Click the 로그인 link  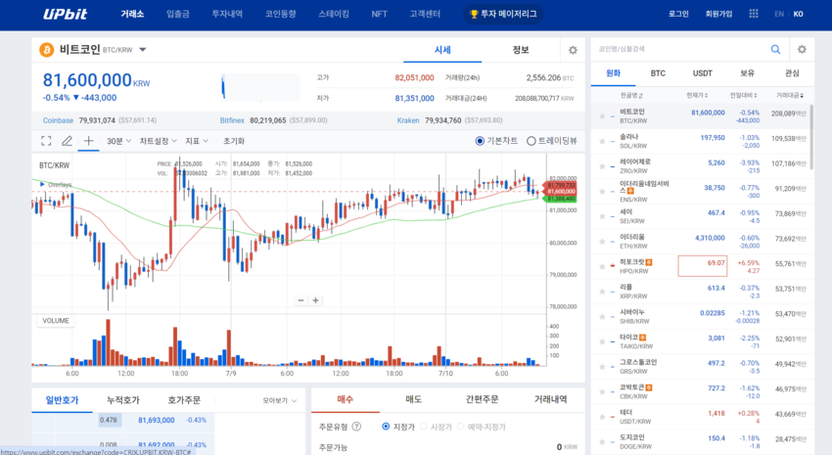pos(678,14)
